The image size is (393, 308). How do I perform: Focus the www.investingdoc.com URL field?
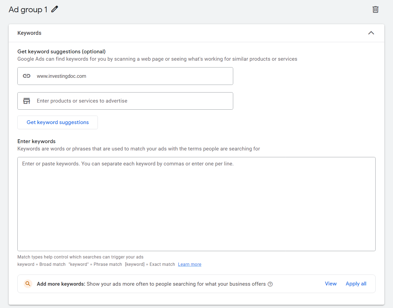click(x=130, y=76)
